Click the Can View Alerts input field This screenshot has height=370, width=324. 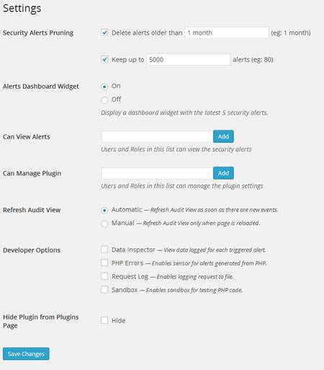pyautogui.click(x=157, y=136)
